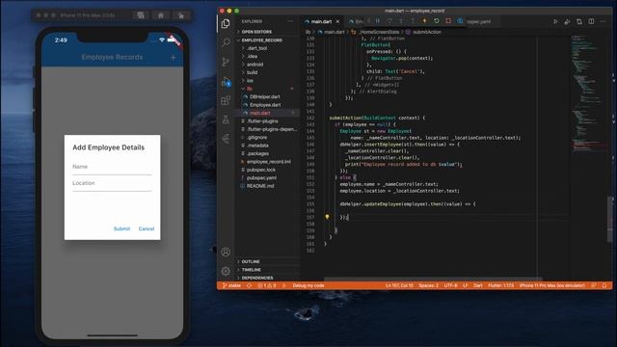
Task: Tap Cancel in Add Employee dialog
Action: (147, 229)
